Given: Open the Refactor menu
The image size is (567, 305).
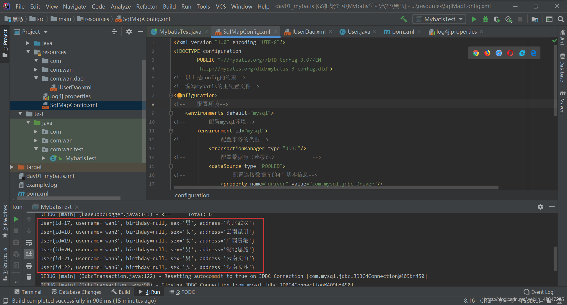Looking at the screenshot, I should click(146, 6).
